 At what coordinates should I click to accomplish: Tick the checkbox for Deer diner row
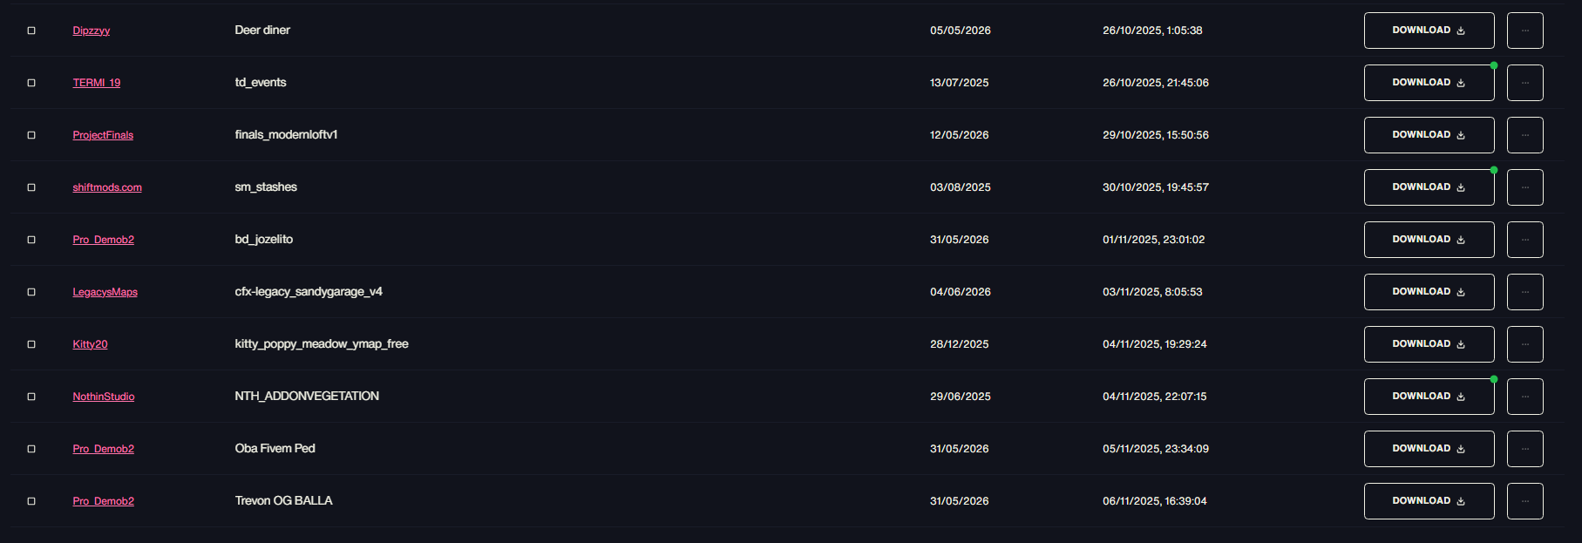(x=31, y=31)
